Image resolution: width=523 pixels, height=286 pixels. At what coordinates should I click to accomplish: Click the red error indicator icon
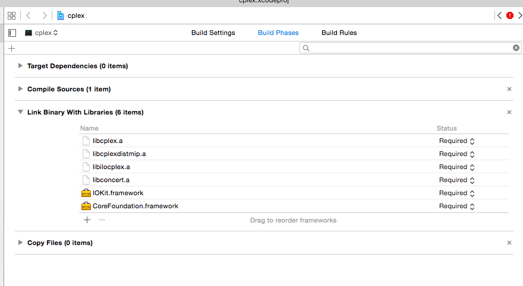[x=510, y=15]
